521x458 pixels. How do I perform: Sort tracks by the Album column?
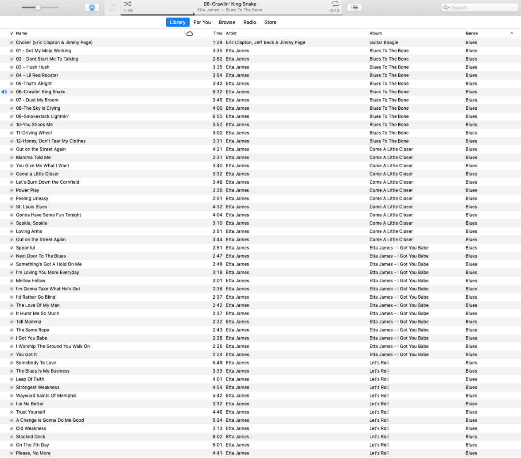pyautogui.click(x=375, y=33)
